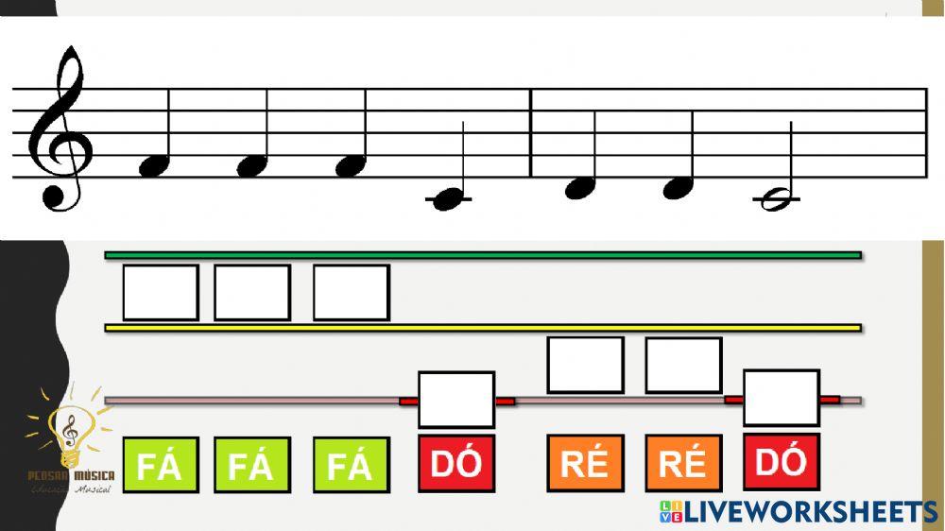Screen dimensions: 945x531
Task: Select the second orange RÉ tile
Action: pos(683,463)
